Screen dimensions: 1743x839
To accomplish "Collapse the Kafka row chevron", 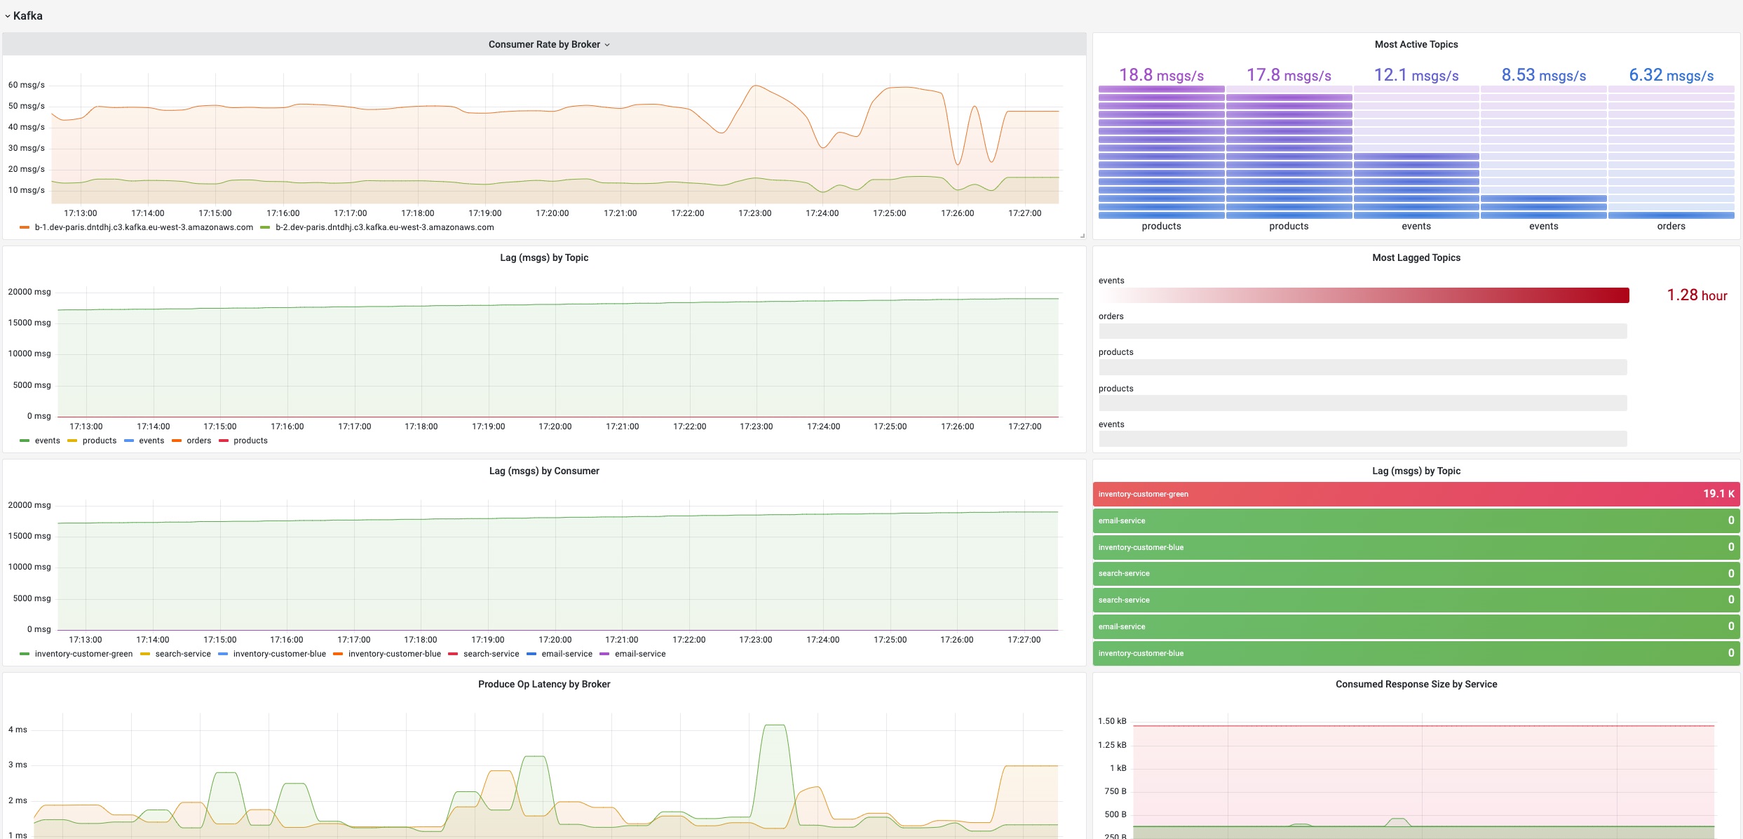I will pos(8,16).
